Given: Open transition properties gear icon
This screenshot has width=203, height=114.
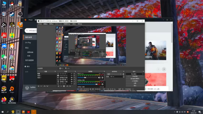Looking at the screenshot, I should point(123,74).
